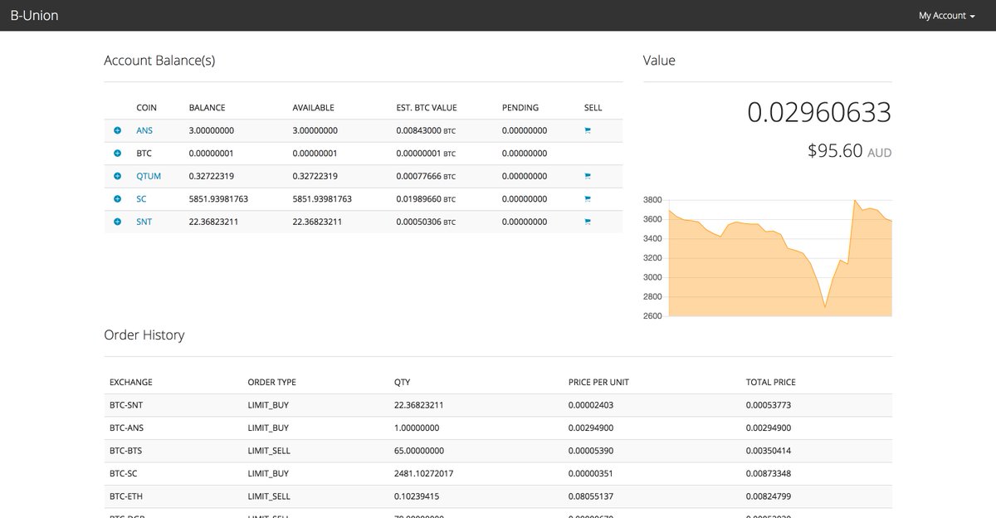The image size is (996, 518).
Task: Click the QTY column header
Action: 402,383
